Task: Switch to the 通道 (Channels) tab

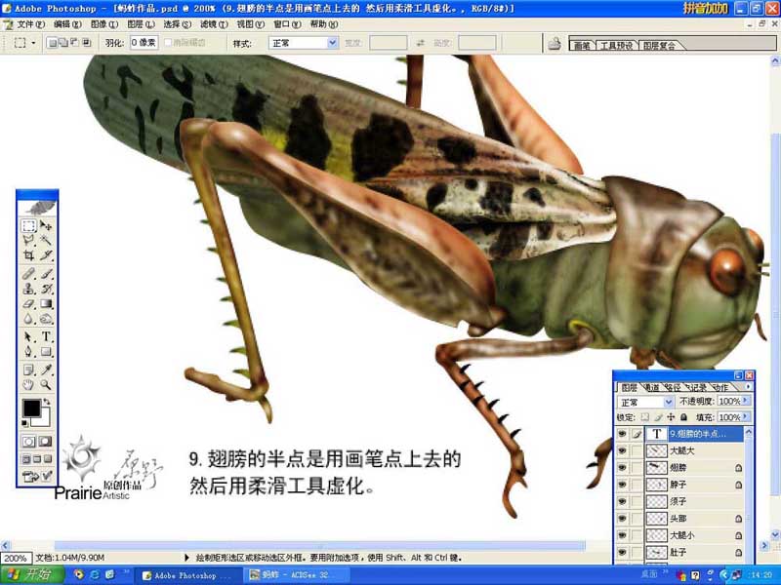Action: coord(651,387)
